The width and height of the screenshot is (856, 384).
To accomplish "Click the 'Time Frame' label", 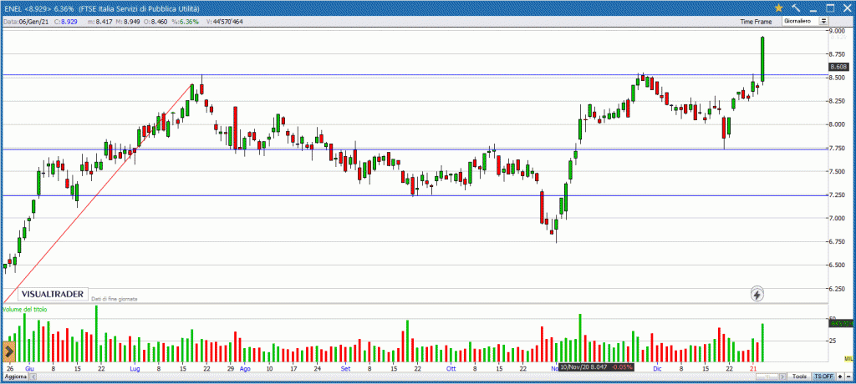I will (756, 22).
